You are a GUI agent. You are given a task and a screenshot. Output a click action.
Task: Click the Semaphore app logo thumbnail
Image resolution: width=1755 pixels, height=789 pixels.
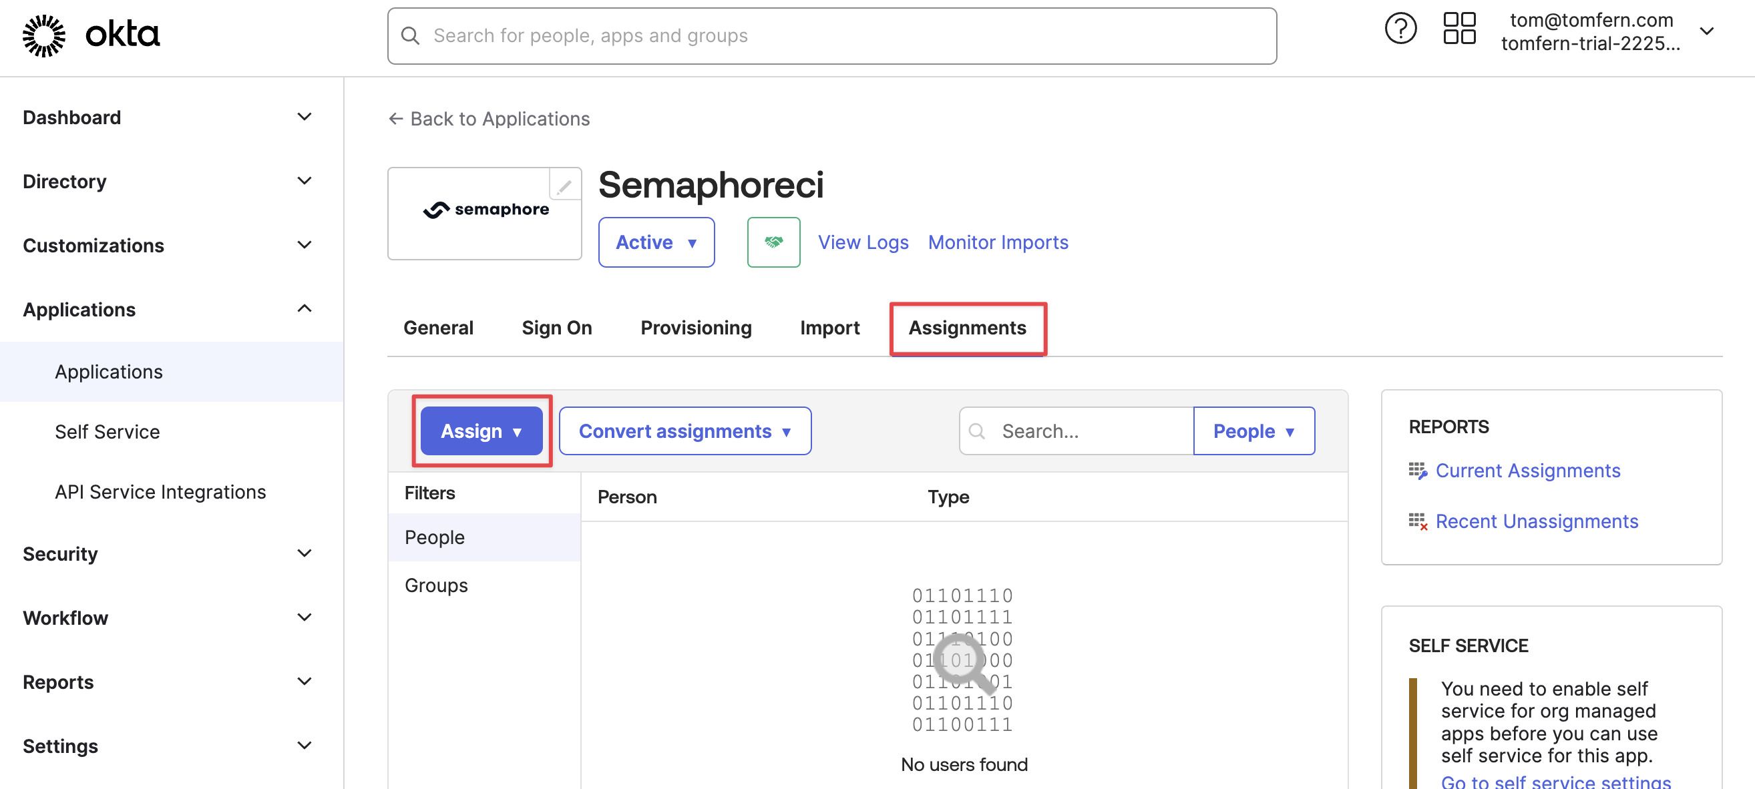click(485, 213)
